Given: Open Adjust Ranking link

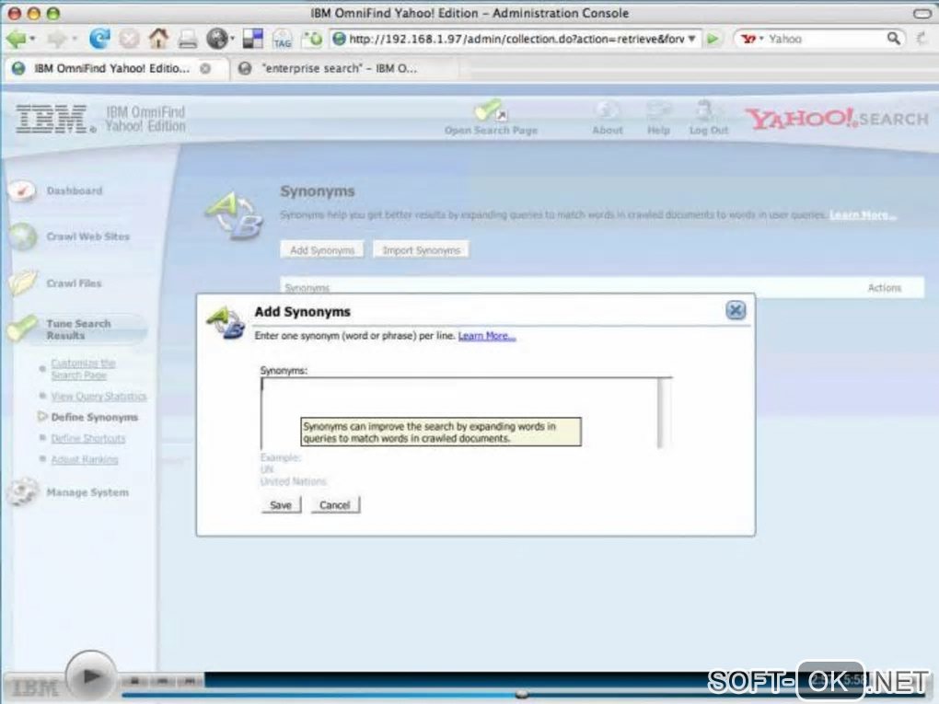Looking at the screenshot, I should coord(85,460).
